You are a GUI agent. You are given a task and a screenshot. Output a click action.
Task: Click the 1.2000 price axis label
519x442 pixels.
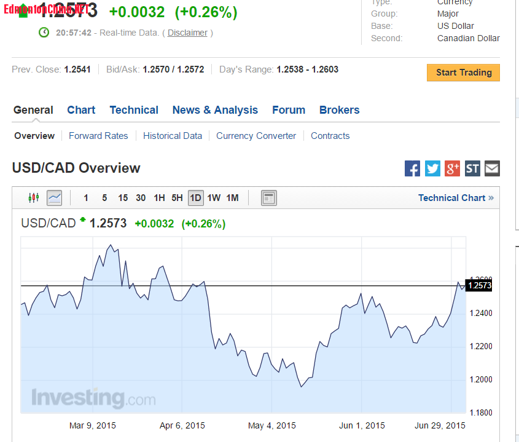(481, 379)
